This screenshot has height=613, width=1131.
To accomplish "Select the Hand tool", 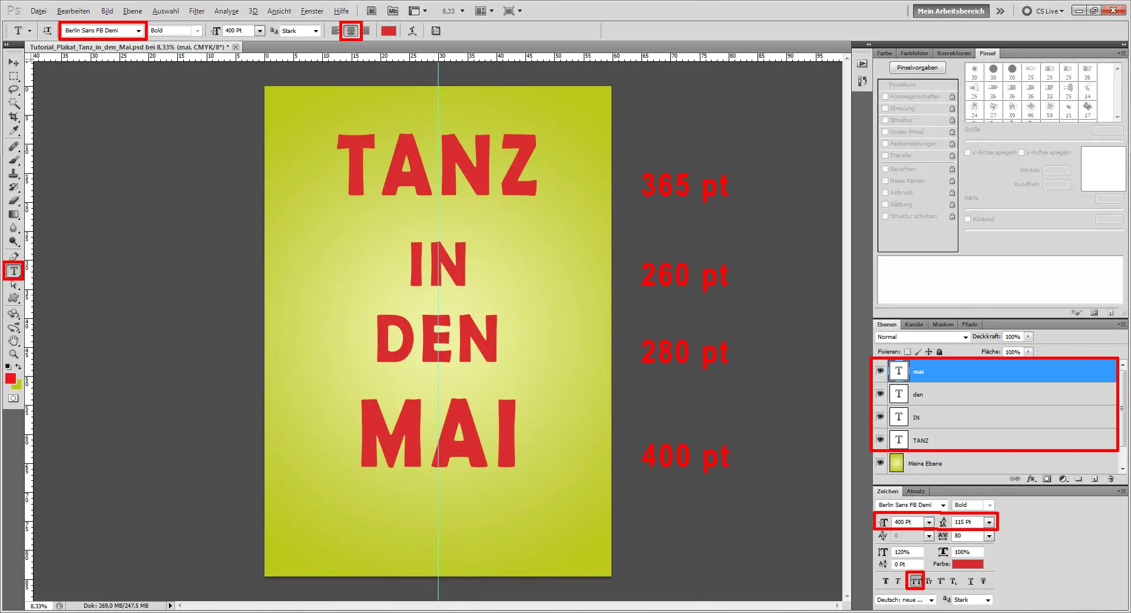I will tap(13, 340).
